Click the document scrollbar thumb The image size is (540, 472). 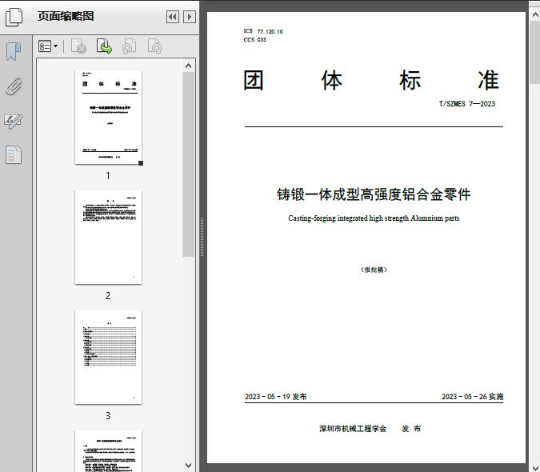point(535,52)
